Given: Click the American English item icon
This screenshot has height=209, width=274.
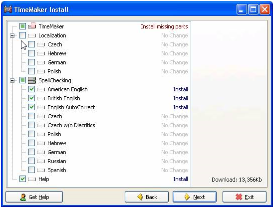Looking at the screenshot, I should (x=41, y=90).
